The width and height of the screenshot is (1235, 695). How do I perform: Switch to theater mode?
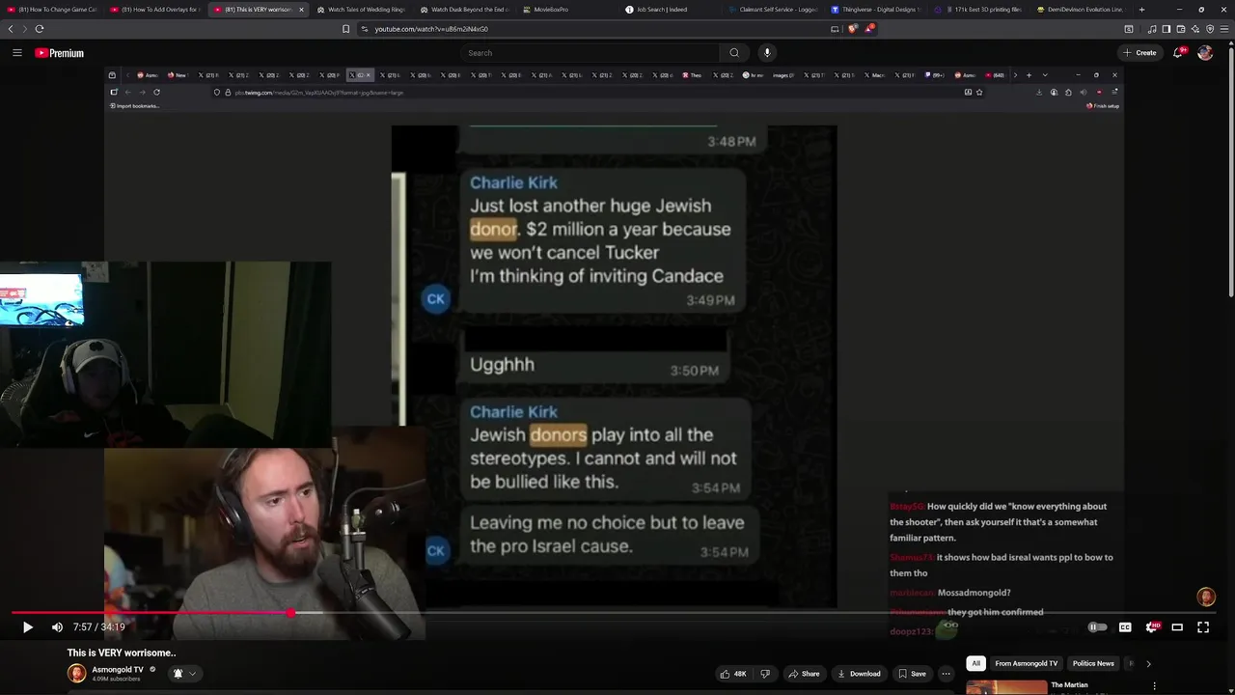click(1177, 627)
